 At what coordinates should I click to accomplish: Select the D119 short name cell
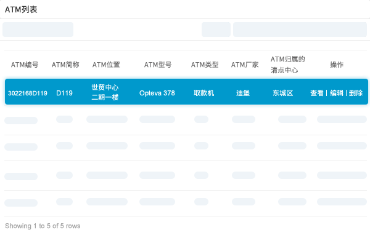(x=64, y=93)
